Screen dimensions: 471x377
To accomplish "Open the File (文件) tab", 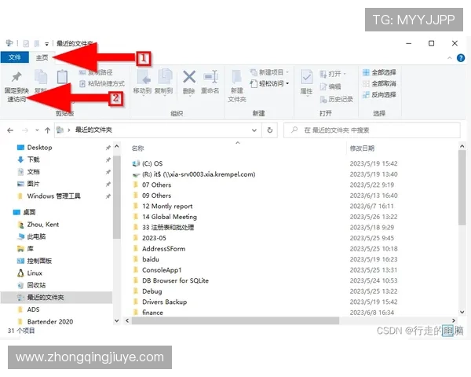I will [14, 57].
